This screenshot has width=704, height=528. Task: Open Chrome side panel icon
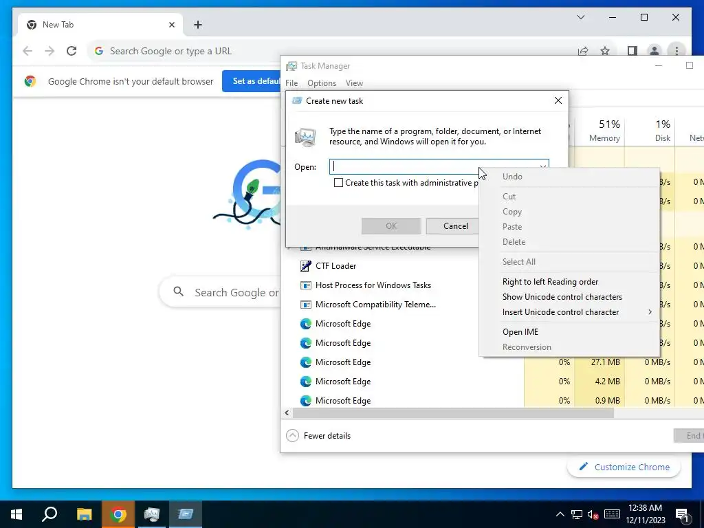(632, 51)
